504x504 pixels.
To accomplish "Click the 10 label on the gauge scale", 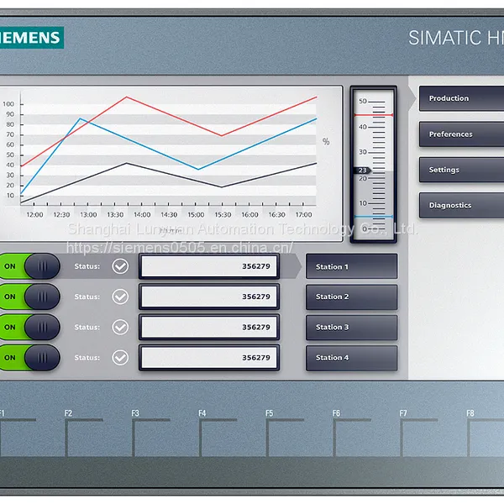I will [363, 203].
